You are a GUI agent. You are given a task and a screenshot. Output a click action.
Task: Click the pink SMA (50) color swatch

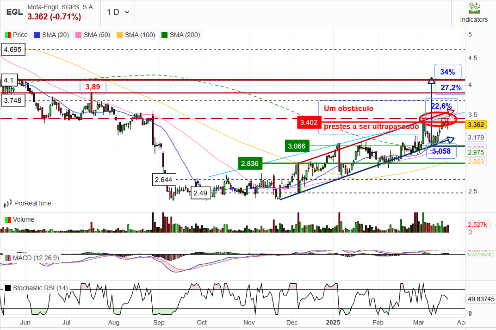click(x=78, y=35)
